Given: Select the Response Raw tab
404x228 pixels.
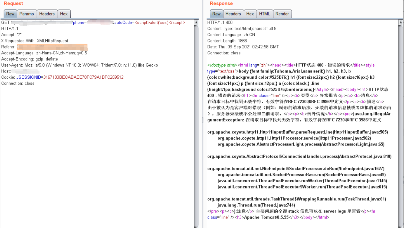Looking at the screenshot, I should (216, 14).
